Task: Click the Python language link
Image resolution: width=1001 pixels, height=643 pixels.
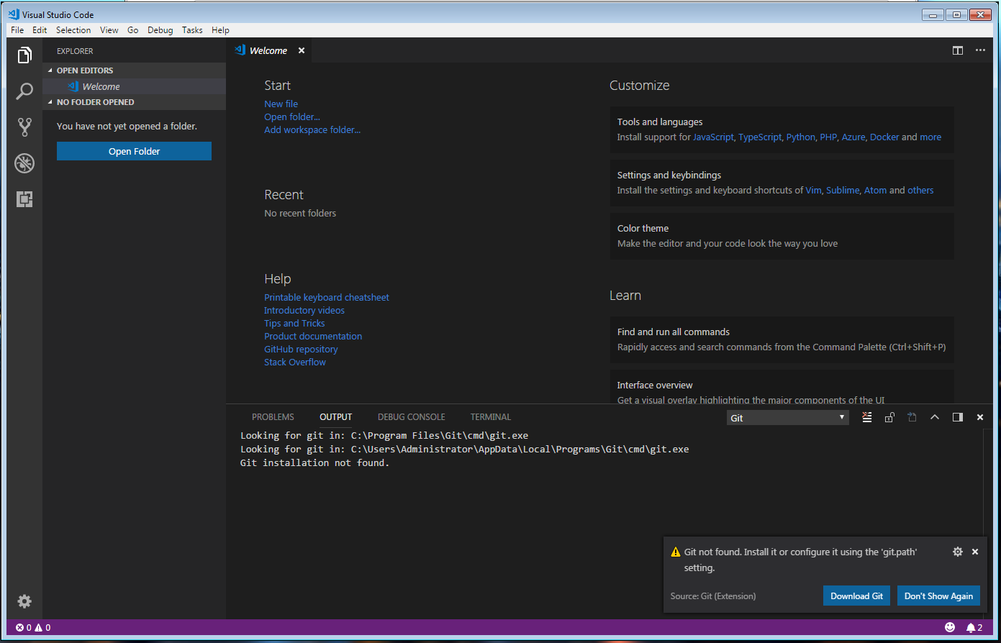Action: (x=801, y=137)
